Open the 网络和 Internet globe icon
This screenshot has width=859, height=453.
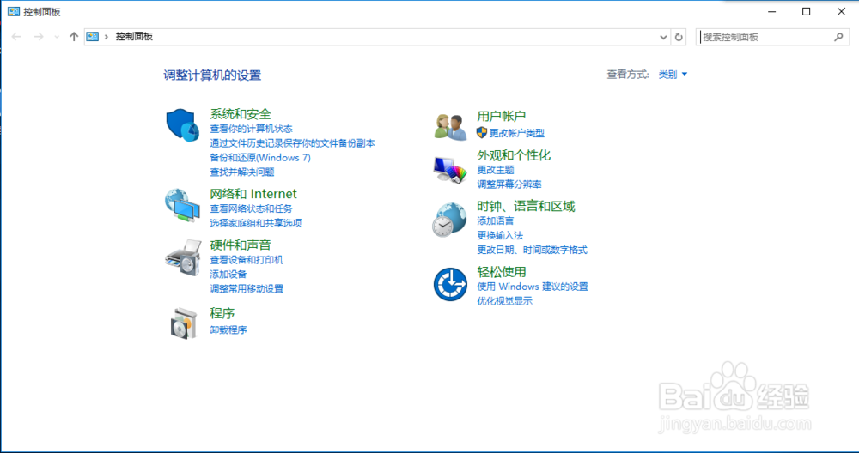click(182, 205)
